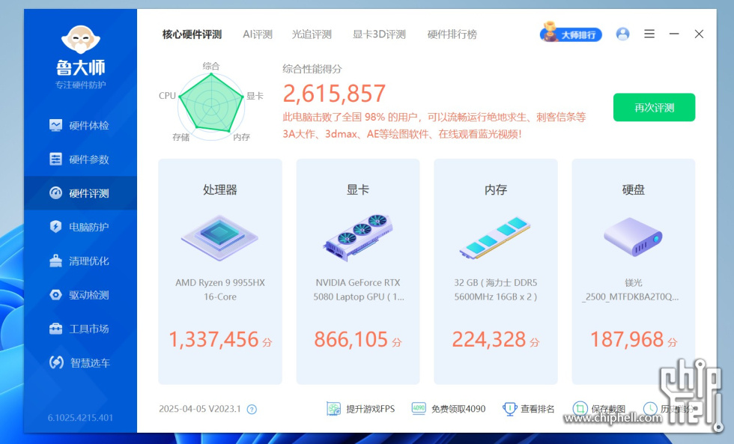The width and height of the screenshot is (734, 444).
Task: Click the 32 GB DDR5 memory description
Action: pos(496,290)
